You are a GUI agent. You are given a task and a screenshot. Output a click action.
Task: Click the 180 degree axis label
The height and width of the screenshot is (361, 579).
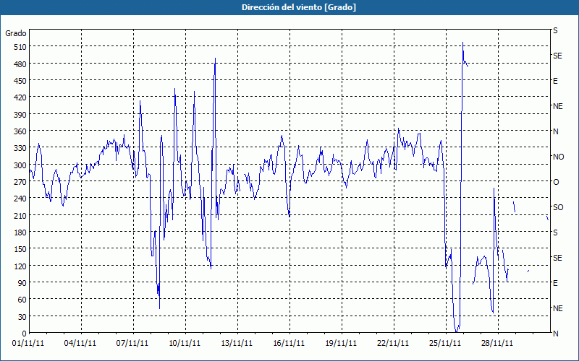point(20,232)
